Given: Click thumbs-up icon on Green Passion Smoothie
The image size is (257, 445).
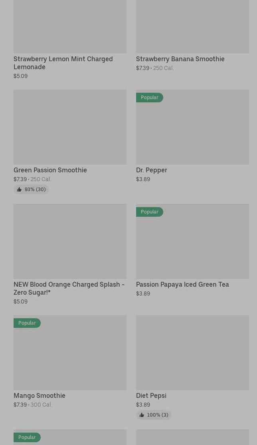Looking at the screenshot, I should point(19,190).
